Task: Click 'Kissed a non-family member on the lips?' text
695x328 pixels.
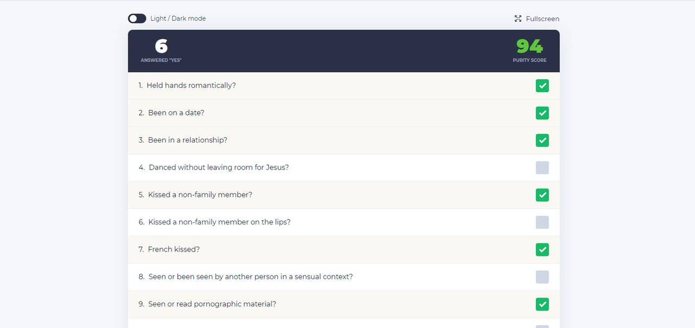Action: pos(219,222)
